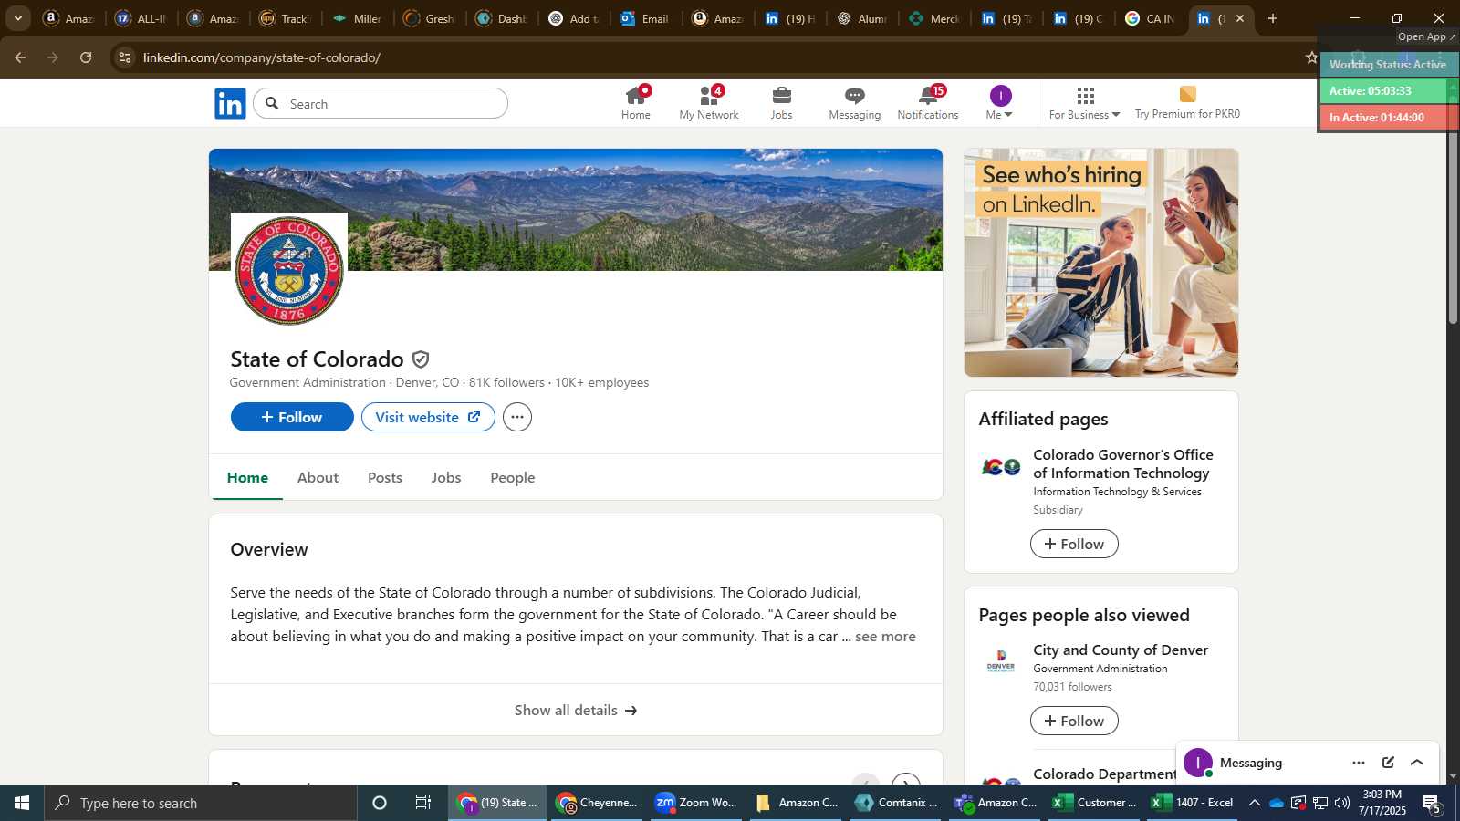Switch to the Email browser tab

pos(645,18)
